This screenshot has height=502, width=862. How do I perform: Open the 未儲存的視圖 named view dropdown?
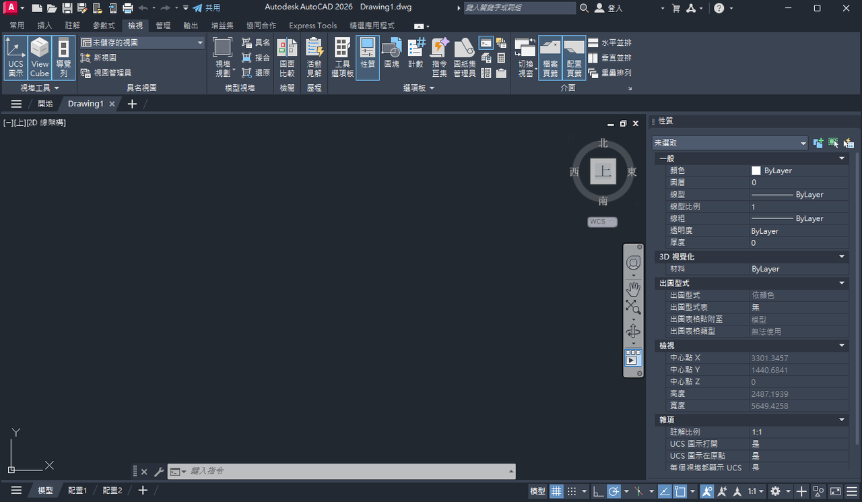coord(142,42)
